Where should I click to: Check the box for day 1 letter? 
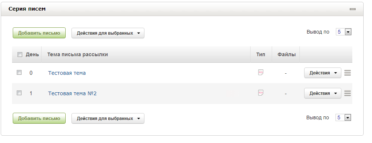coord(19,93)
